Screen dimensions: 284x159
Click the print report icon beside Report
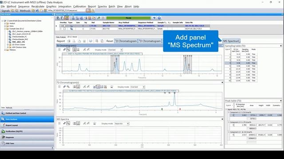coord(69,41)
